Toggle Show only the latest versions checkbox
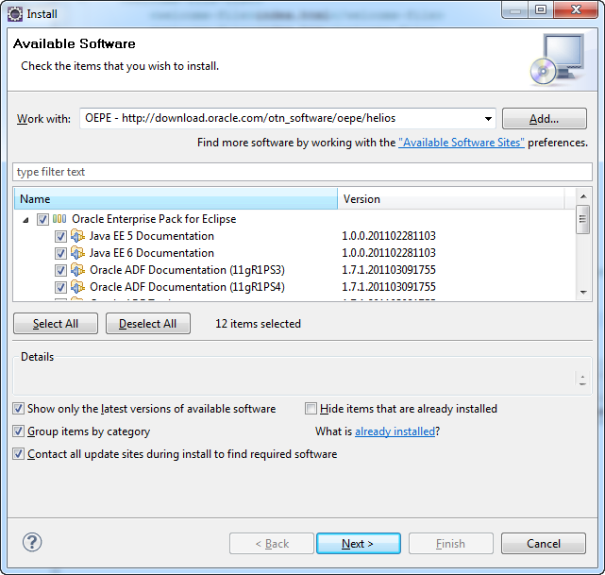This screenshot has height=575, width=605. [x=19, y=408]
